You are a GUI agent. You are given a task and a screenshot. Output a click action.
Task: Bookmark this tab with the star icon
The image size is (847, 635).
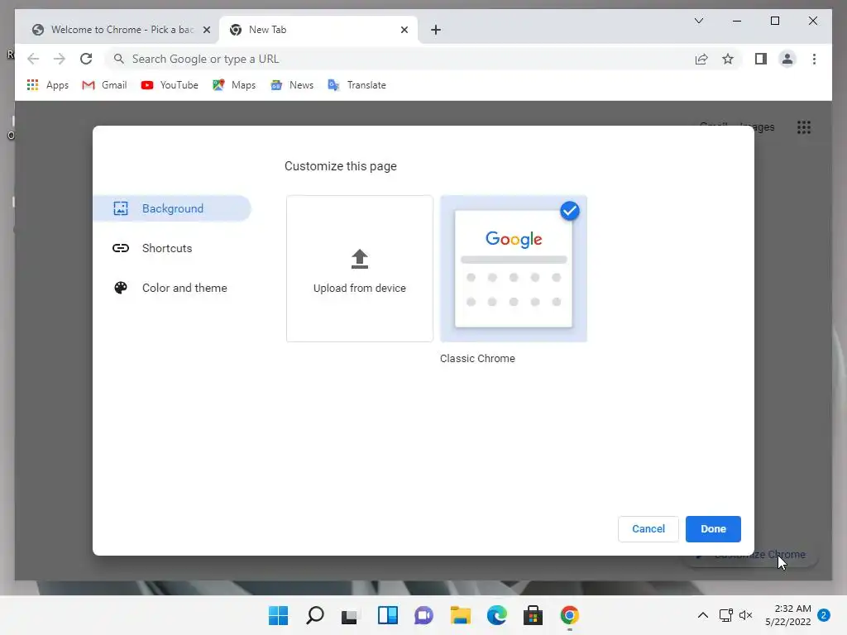(x=728, y=59)
